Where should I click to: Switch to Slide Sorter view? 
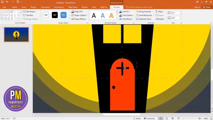tap(167, 119)
